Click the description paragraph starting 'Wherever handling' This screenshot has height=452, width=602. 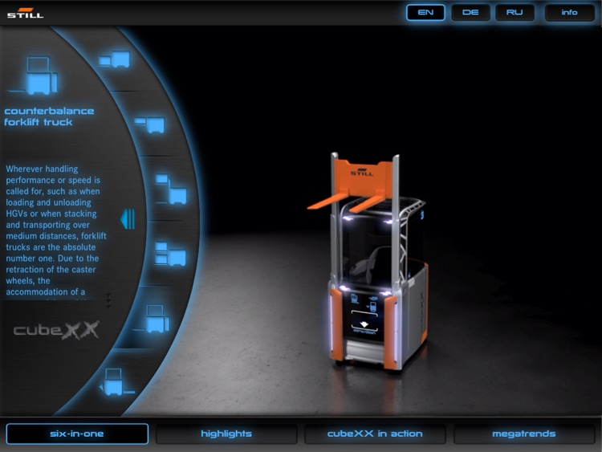(x=56, y=230)
